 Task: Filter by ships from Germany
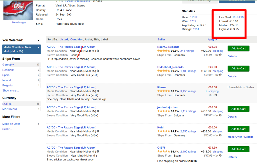pos(8,65)
